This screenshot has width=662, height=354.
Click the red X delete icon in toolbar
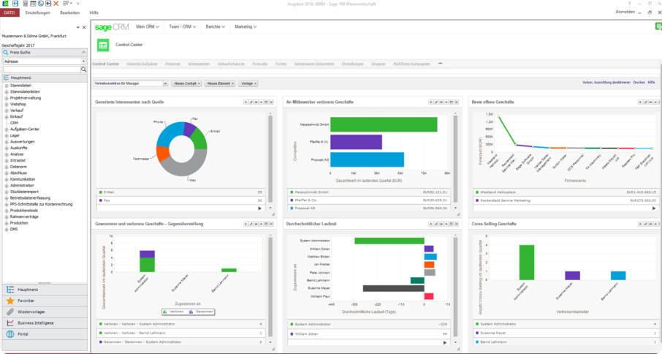[56, 4]
